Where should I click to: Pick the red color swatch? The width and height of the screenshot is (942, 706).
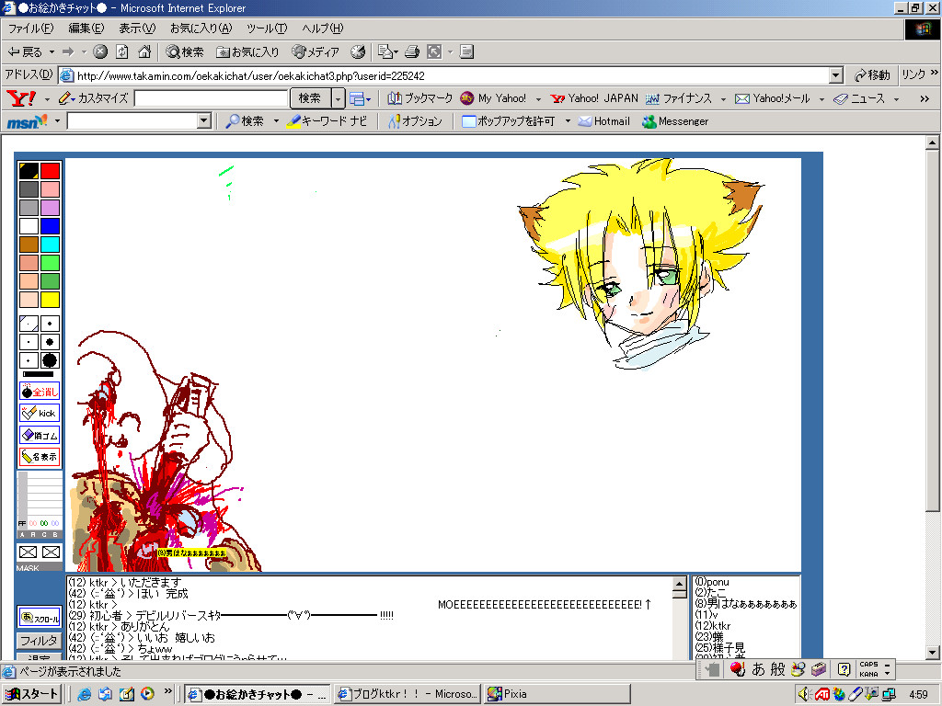pyautogui.click(x=50, y=171)
